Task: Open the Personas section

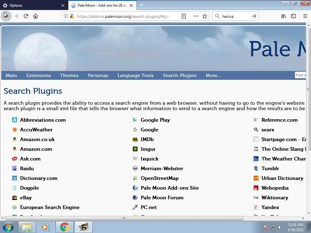Action: (x=98, y=76)
